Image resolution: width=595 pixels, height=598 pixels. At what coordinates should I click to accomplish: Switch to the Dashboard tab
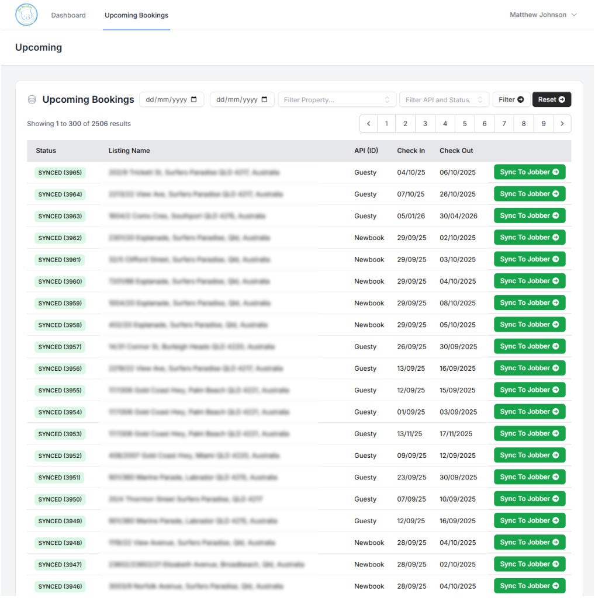[68, 15]
